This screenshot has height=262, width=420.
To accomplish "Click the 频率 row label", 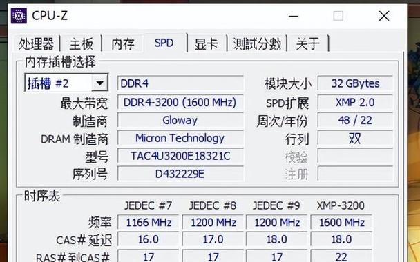I will click(99, 223).
